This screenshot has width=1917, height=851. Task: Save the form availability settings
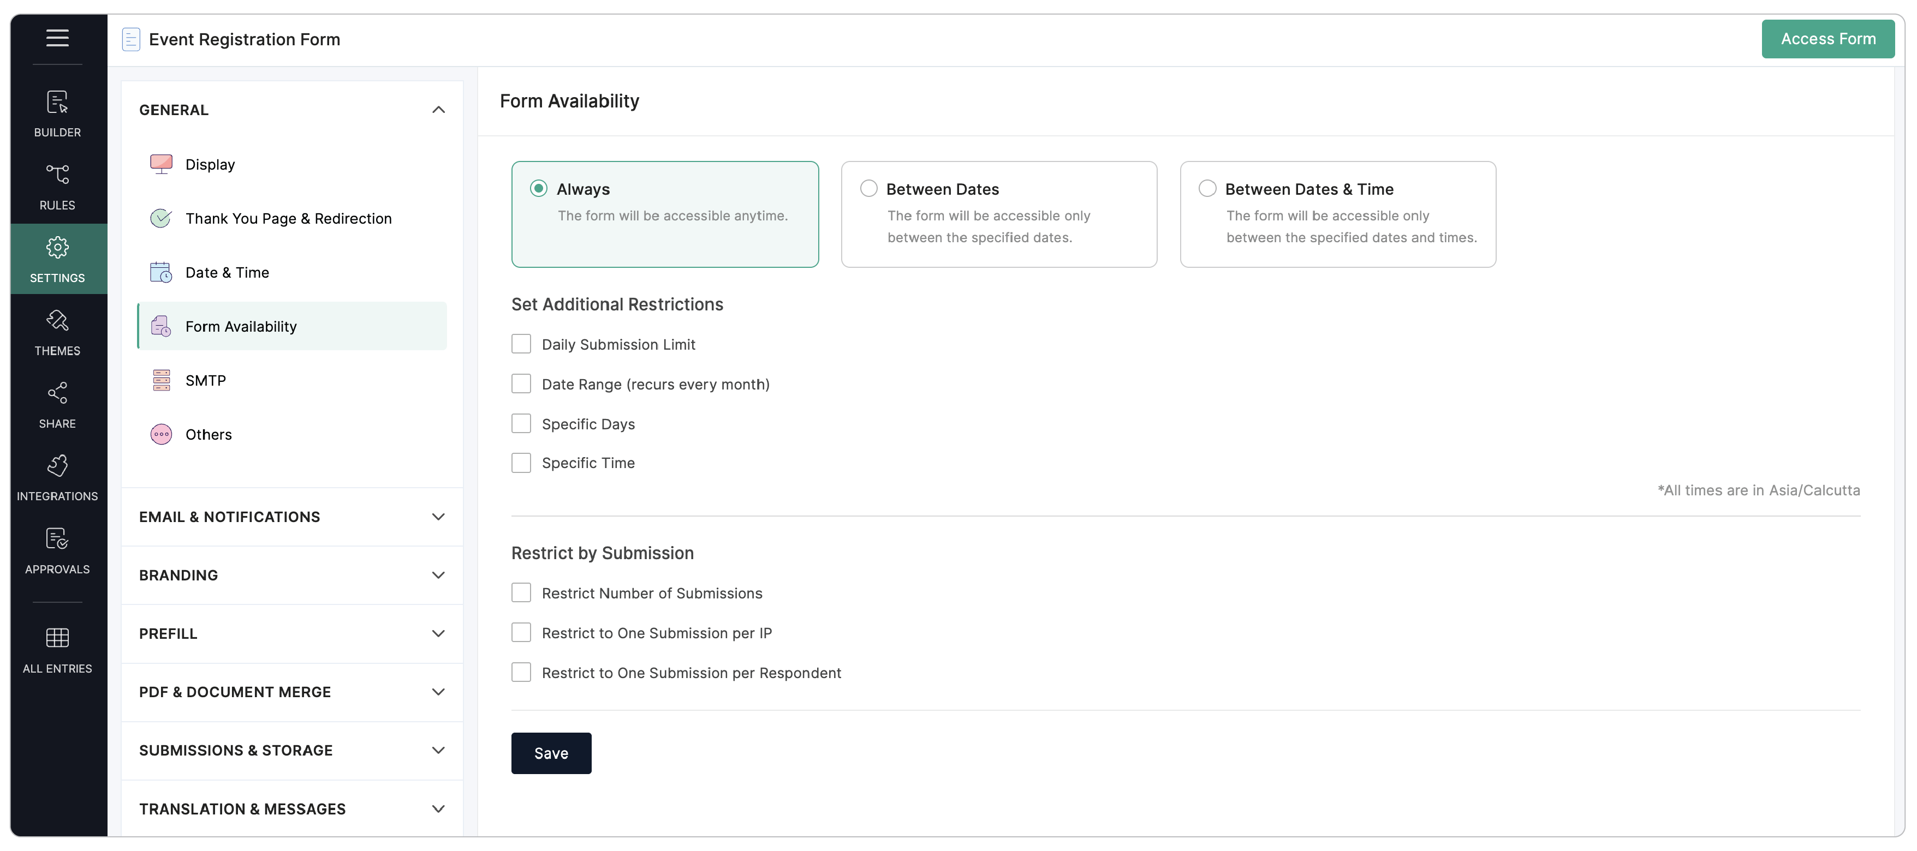tap(551, 753)
